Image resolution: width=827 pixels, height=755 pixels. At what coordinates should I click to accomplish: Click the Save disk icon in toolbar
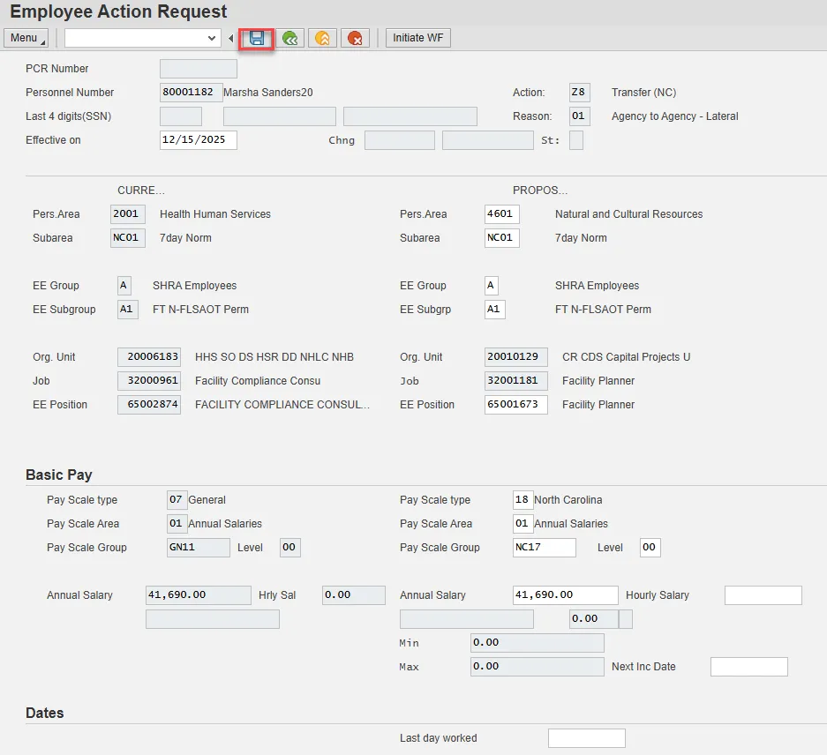click(257, 38)
